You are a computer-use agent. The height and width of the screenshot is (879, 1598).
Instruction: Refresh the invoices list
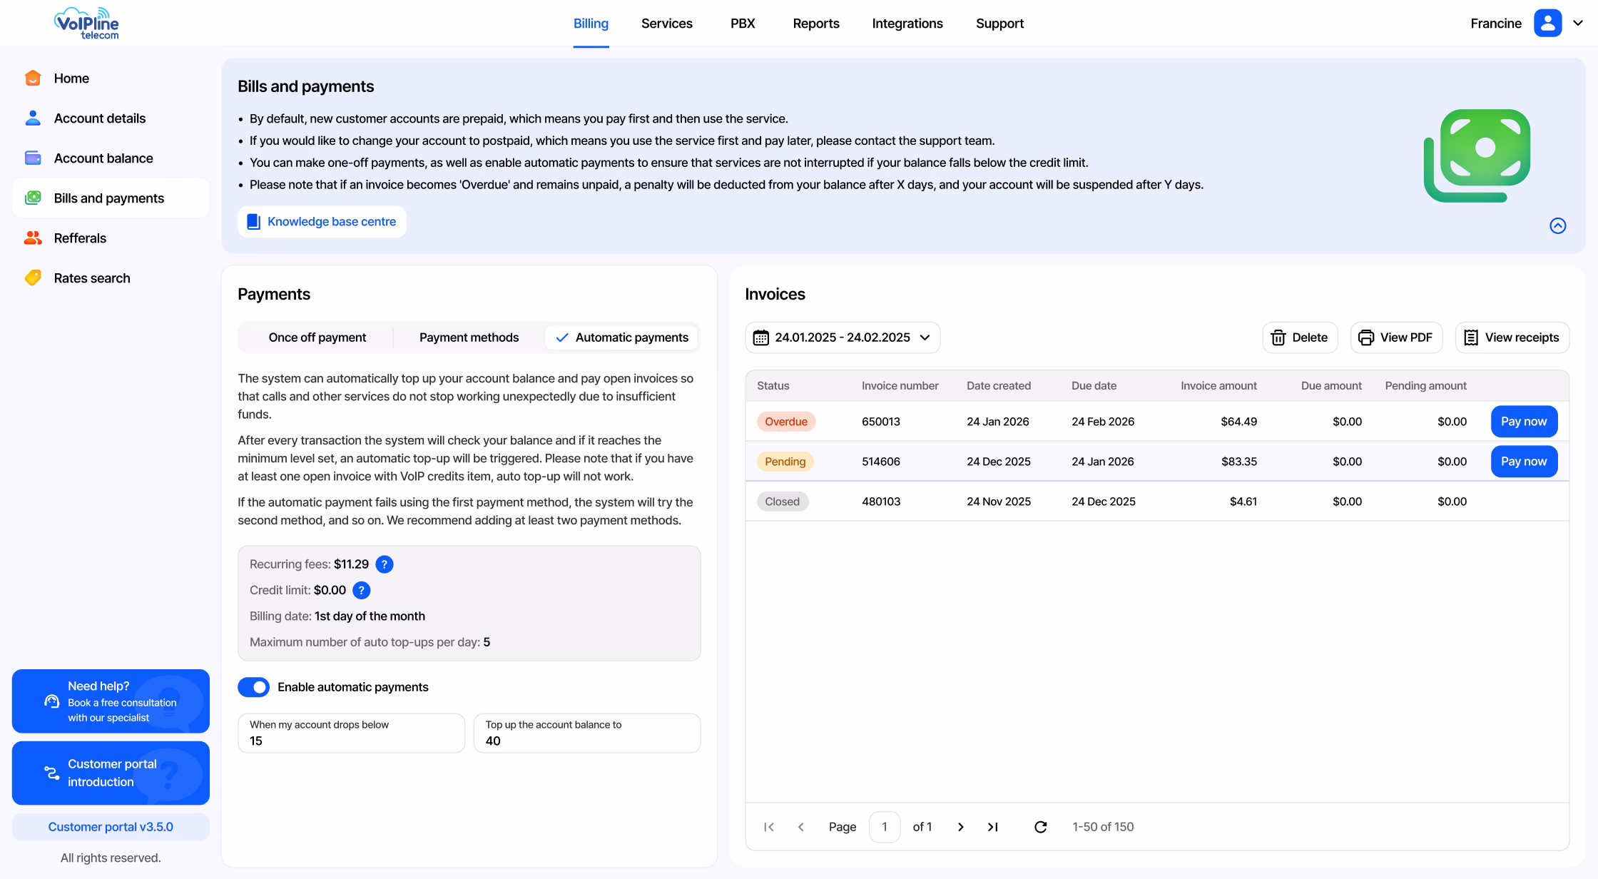pyautogui.click(x=1040, y=827)
